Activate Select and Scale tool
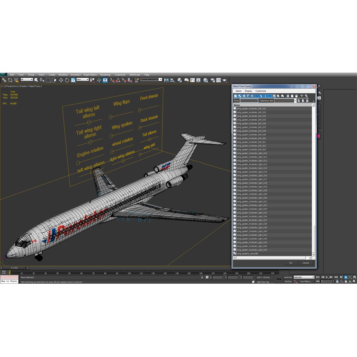Image resolution: width=357 pixels, height=357 pixels. (x=73, y=80)
